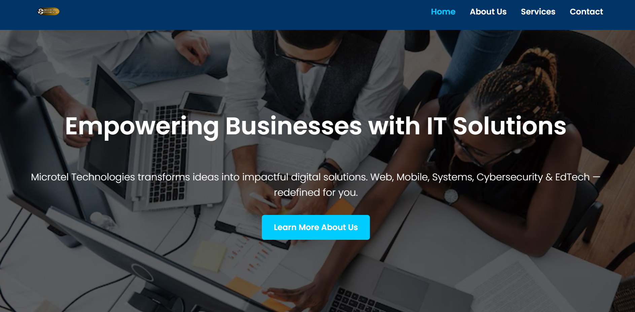635x312 pixels.
Task: Click the words IT Solutions in the headline
Action: point(496,126)
